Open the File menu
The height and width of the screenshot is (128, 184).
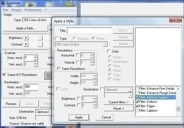[5, 10]
